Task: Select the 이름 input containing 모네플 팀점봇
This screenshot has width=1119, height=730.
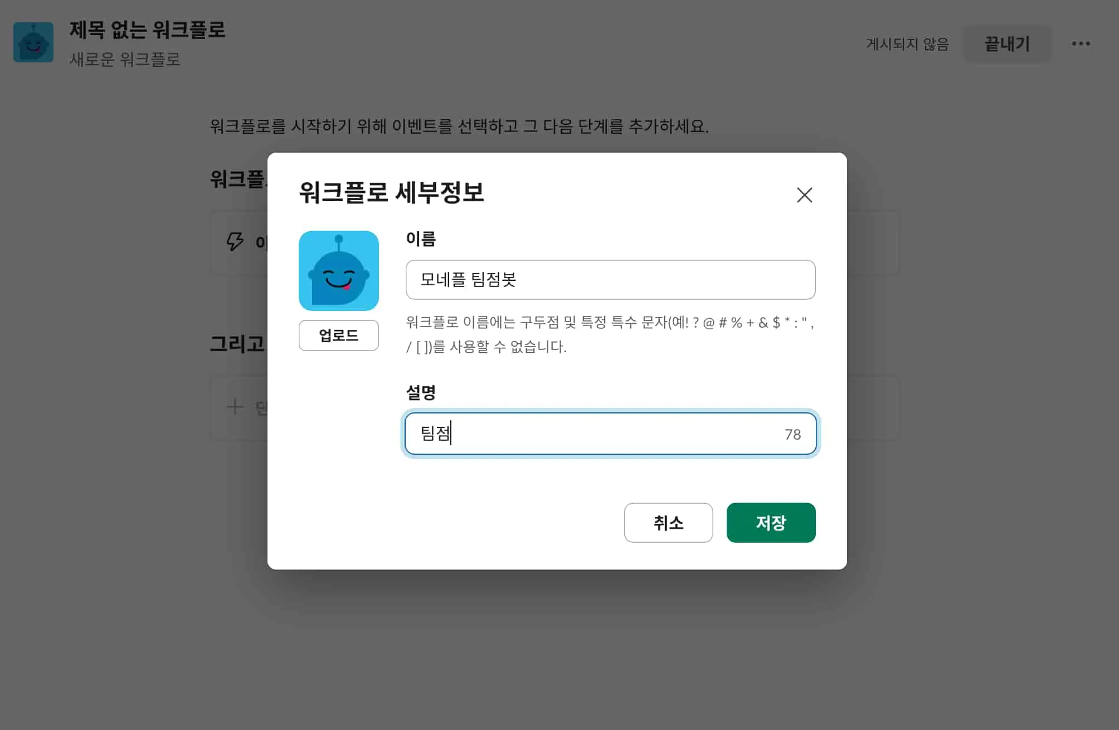Action: (610, 279)
